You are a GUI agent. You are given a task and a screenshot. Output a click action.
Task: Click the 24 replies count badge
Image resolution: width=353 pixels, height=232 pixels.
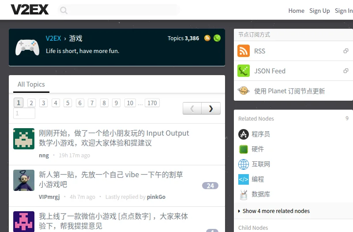(x=210, y=186)
